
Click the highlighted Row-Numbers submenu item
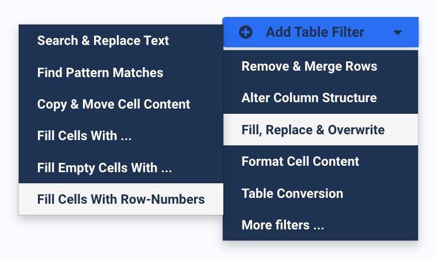121,199
